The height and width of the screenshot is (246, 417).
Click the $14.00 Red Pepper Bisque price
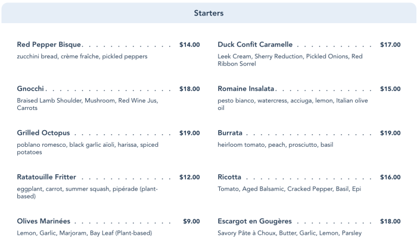click(x=189, y=45)
